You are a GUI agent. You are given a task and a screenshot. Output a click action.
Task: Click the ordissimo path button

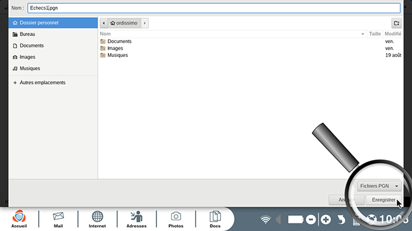point(124,23)
